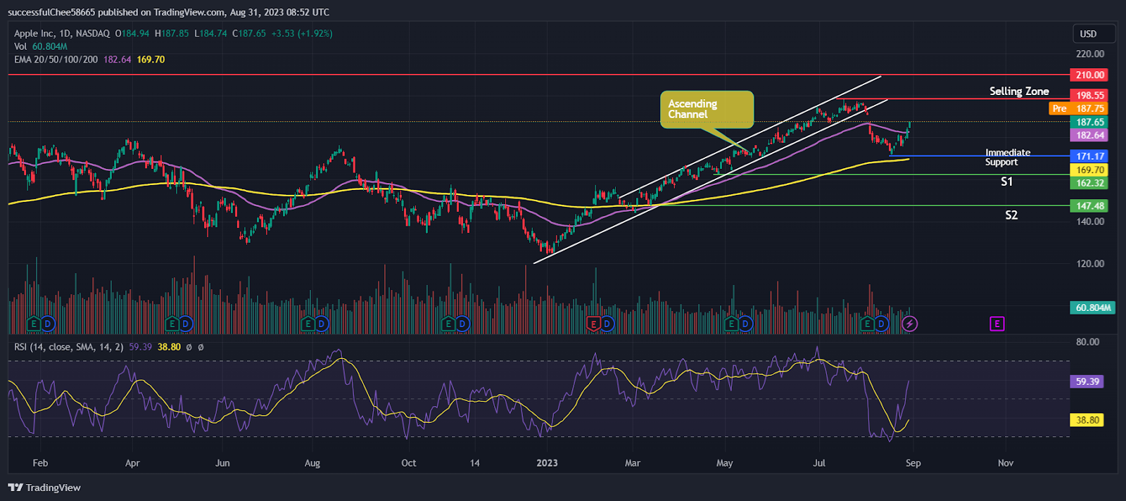1126x501 pixels.
Task: Click the purple lightning-bolt event icon
Action: (x=910, y=324)
